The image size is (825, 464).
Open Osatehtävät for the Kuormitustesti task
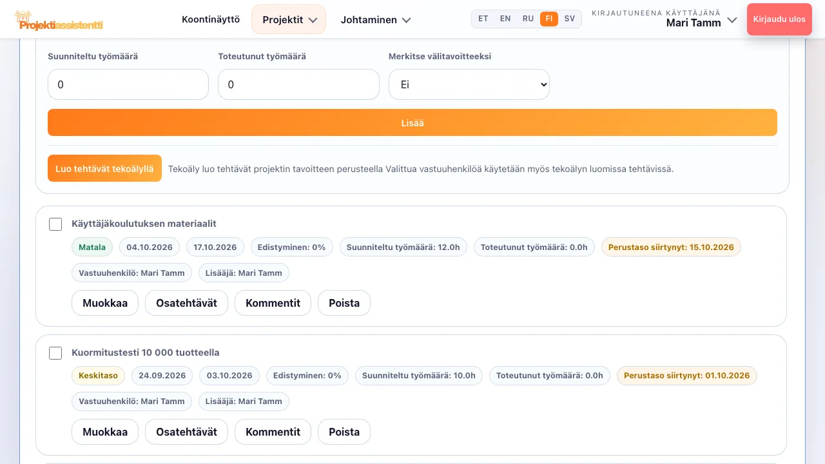tap(186, 432)
